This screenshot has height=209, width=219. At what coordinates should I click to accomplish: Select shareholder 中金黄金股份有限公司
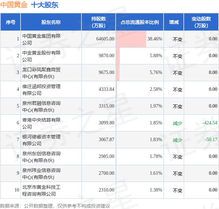[41, 56]
